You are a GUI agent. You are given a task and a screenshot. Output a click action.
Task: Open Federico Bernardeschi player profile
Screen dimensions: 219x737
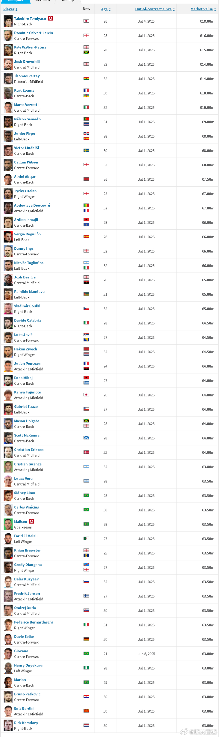(x=33, y=622)
